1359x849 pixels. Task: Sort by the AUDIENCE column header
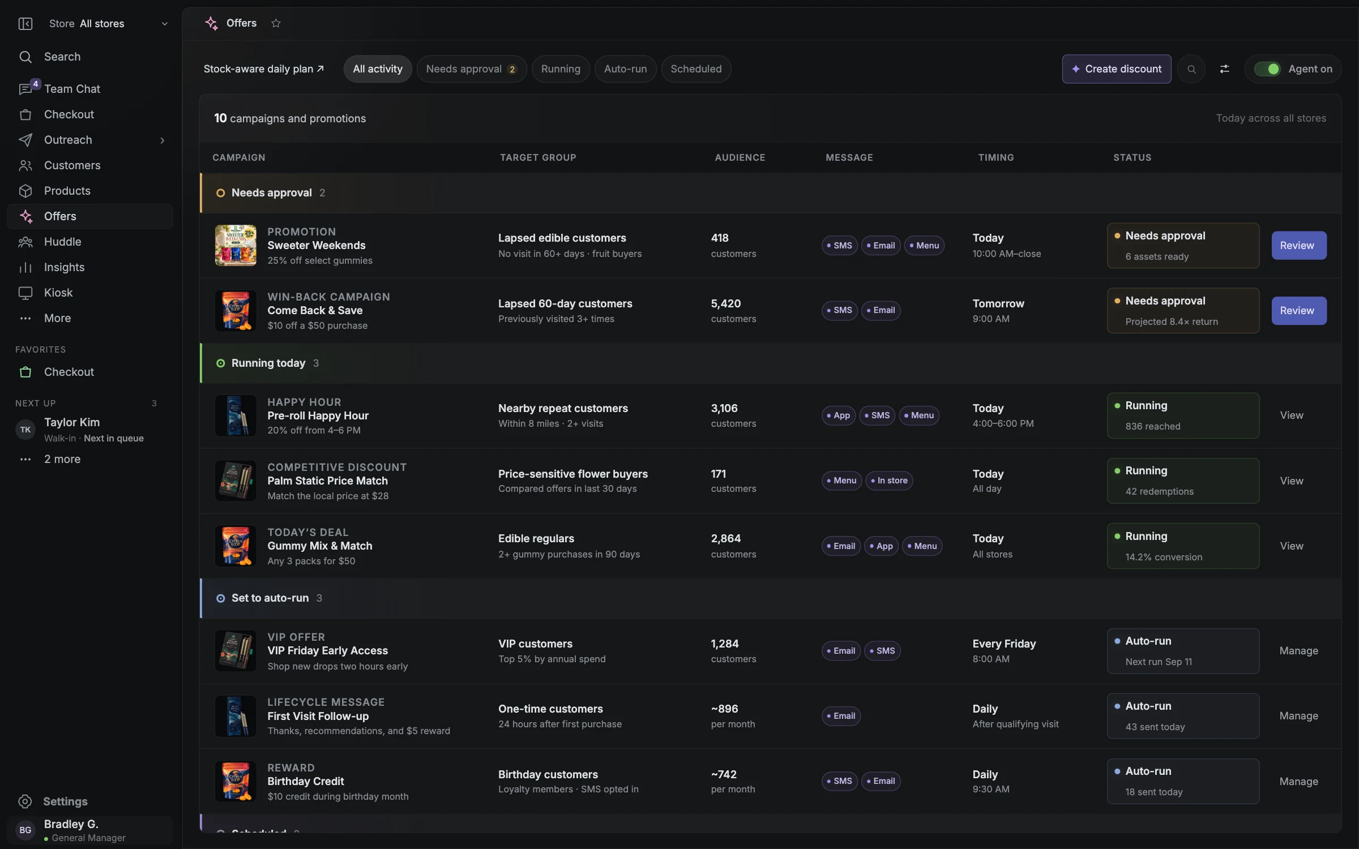coord(740,157)
